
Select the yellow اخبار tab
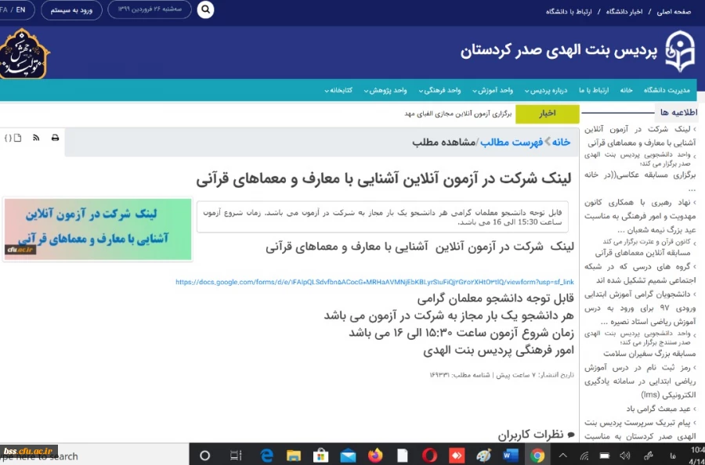click(x=548, y=114)
